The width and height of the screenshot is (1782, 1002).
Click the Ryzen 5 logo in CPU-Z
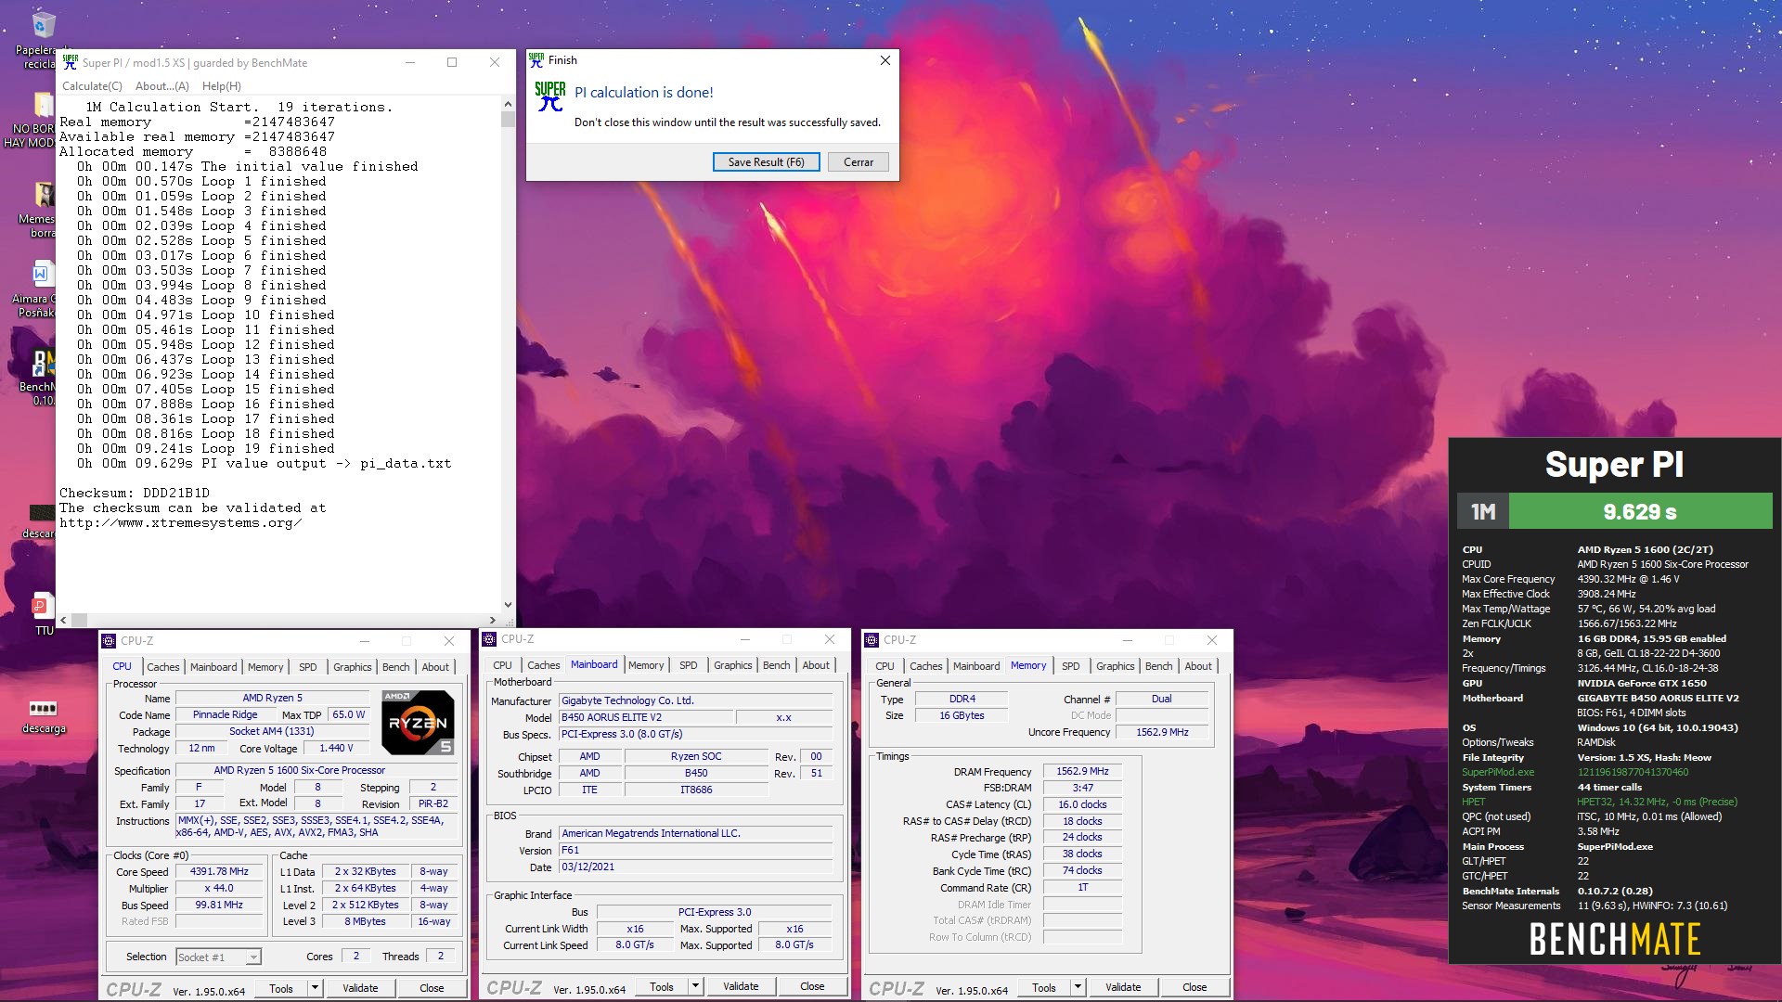click(x=418, y=721)
